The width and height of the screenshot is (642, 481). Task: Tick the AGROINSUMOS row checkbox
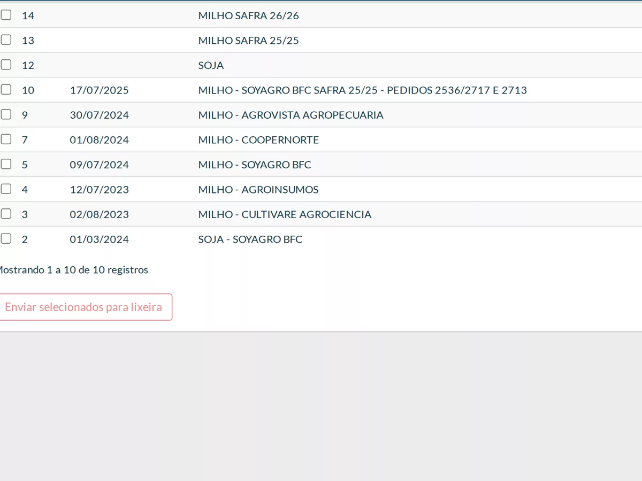(x=6, y=189)
